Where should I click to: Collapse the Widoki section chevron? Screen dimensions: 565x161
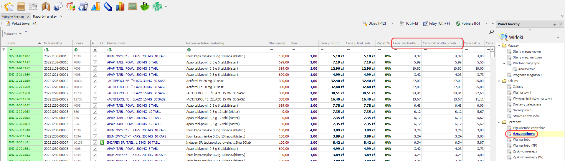(x=558, y=37)
